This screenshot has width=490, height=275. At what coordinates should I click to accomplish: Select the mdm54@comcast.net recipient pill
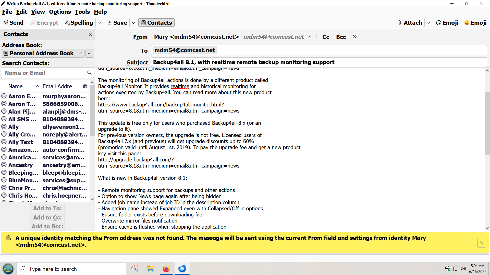[x=185, y=50]
